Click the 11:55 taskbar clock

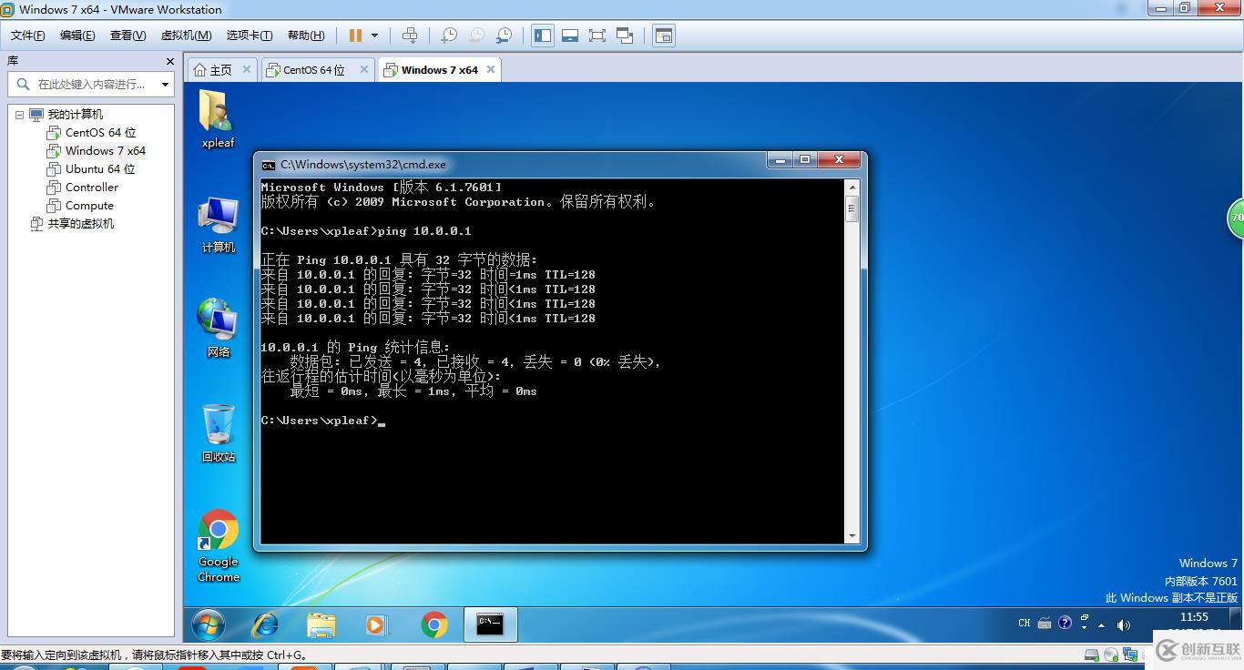1194,618
